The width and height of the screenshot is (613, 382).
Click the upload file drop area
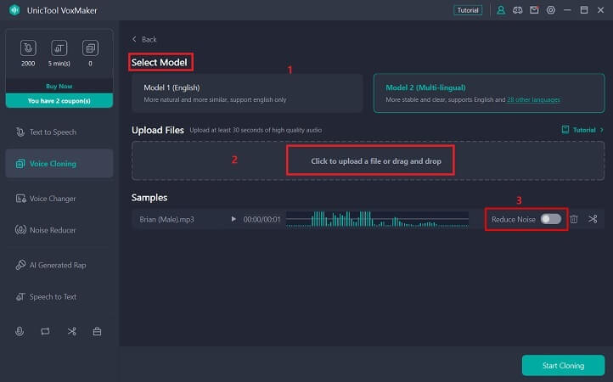pyautogui.click(x=369, y=160)
